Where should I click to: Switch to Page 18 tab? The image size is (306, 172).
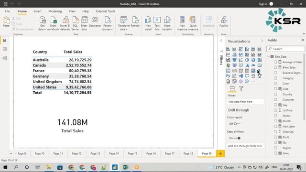coord(188,153)
